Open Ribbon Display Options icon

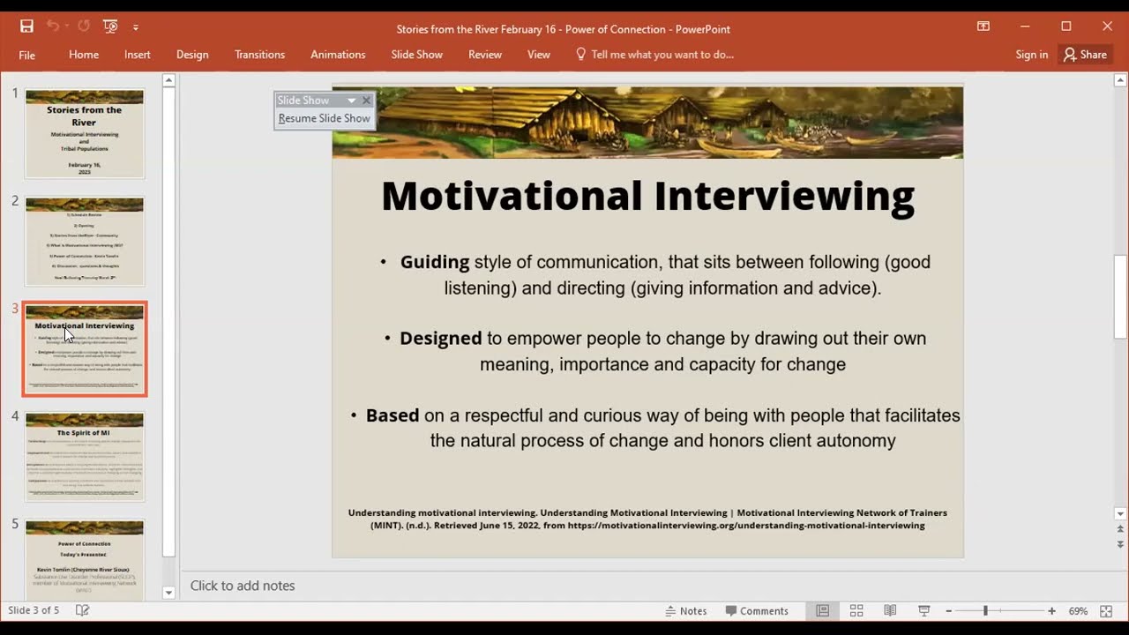983,26
